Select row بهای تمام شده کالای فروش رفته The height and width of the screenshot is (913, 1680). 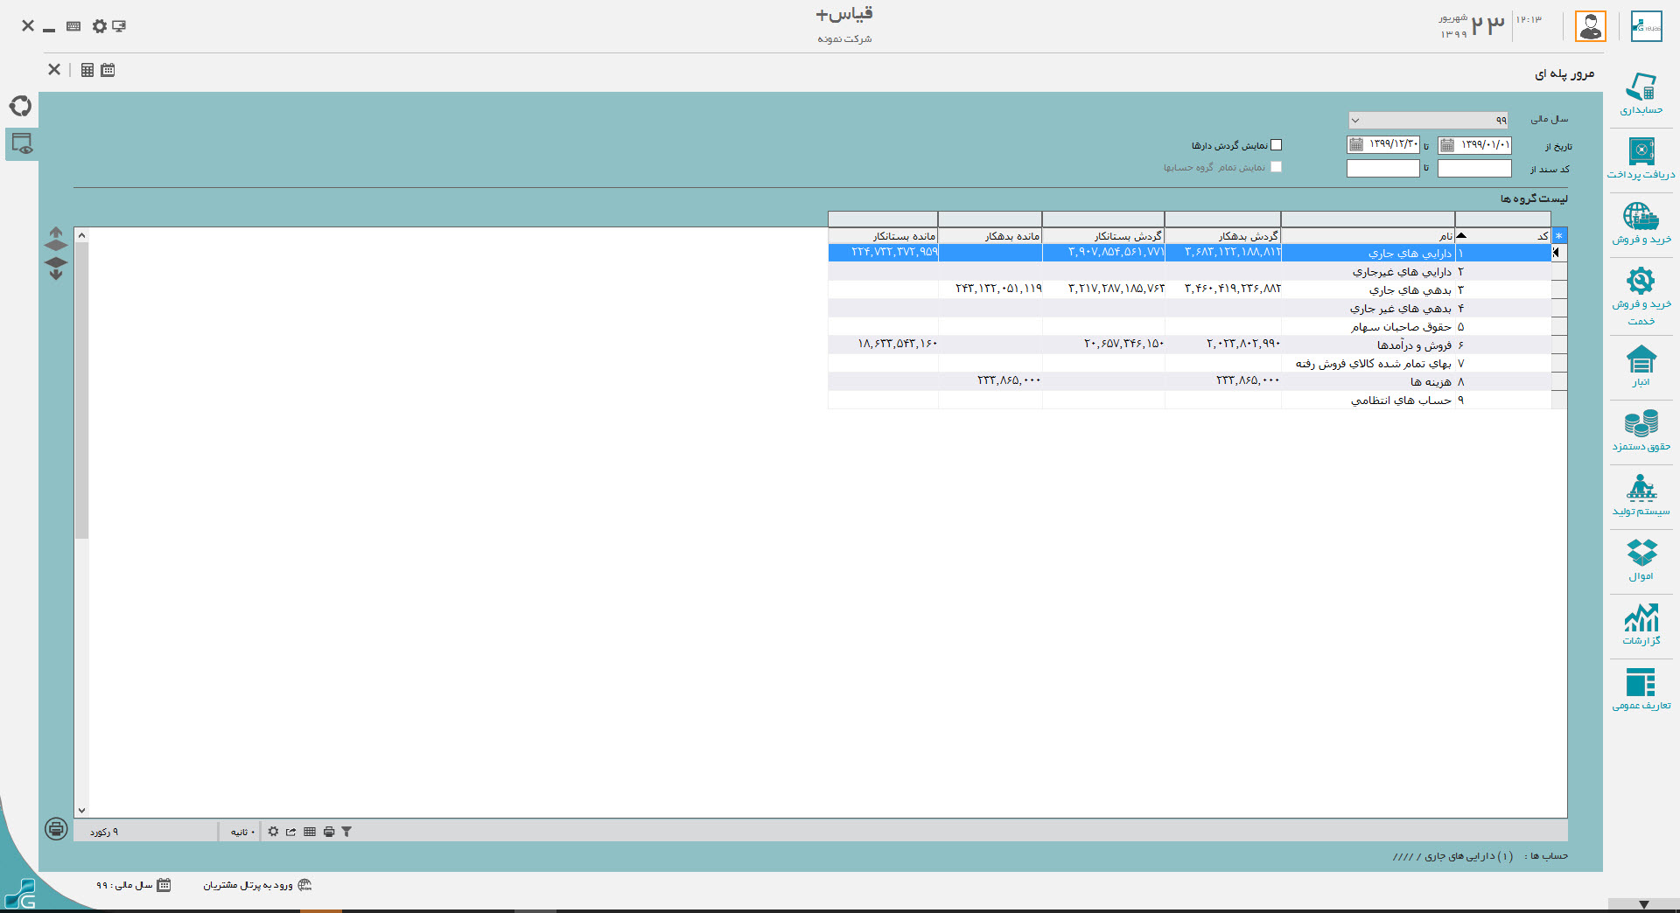coord(1190,363)
